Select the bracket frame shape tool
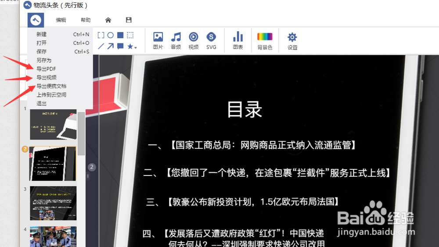 click(101, 35)
